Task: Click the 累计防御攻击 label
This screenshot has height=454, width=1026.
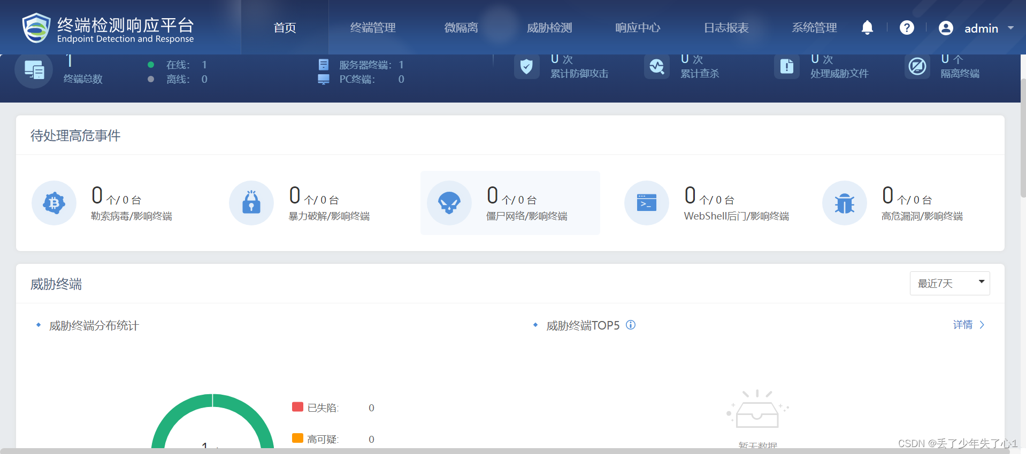Action: click(x=579, y=73)
